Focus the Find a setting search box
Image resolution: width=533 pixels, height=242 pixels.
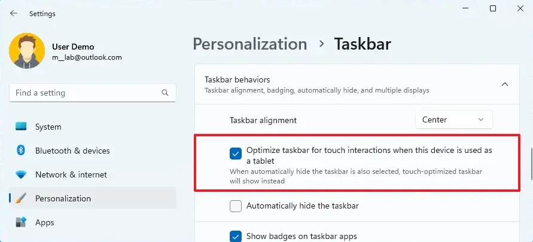coord(84,93)
